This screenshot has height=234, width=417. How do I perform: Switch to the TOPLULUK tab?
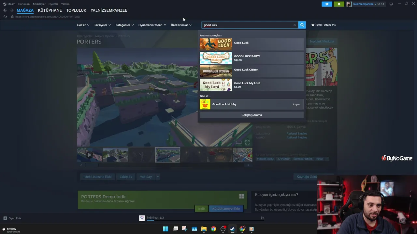[x=76, y=10]
